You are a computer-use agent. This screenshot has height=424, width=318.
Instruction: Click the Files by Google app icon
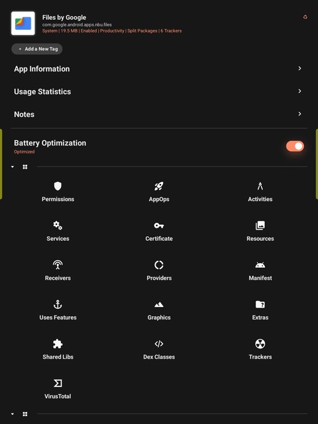coord(23,23)
